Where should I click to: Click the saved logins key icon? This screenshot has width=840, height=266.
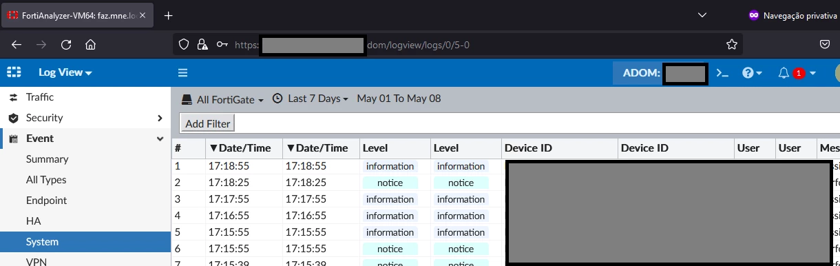click(222, 45)
